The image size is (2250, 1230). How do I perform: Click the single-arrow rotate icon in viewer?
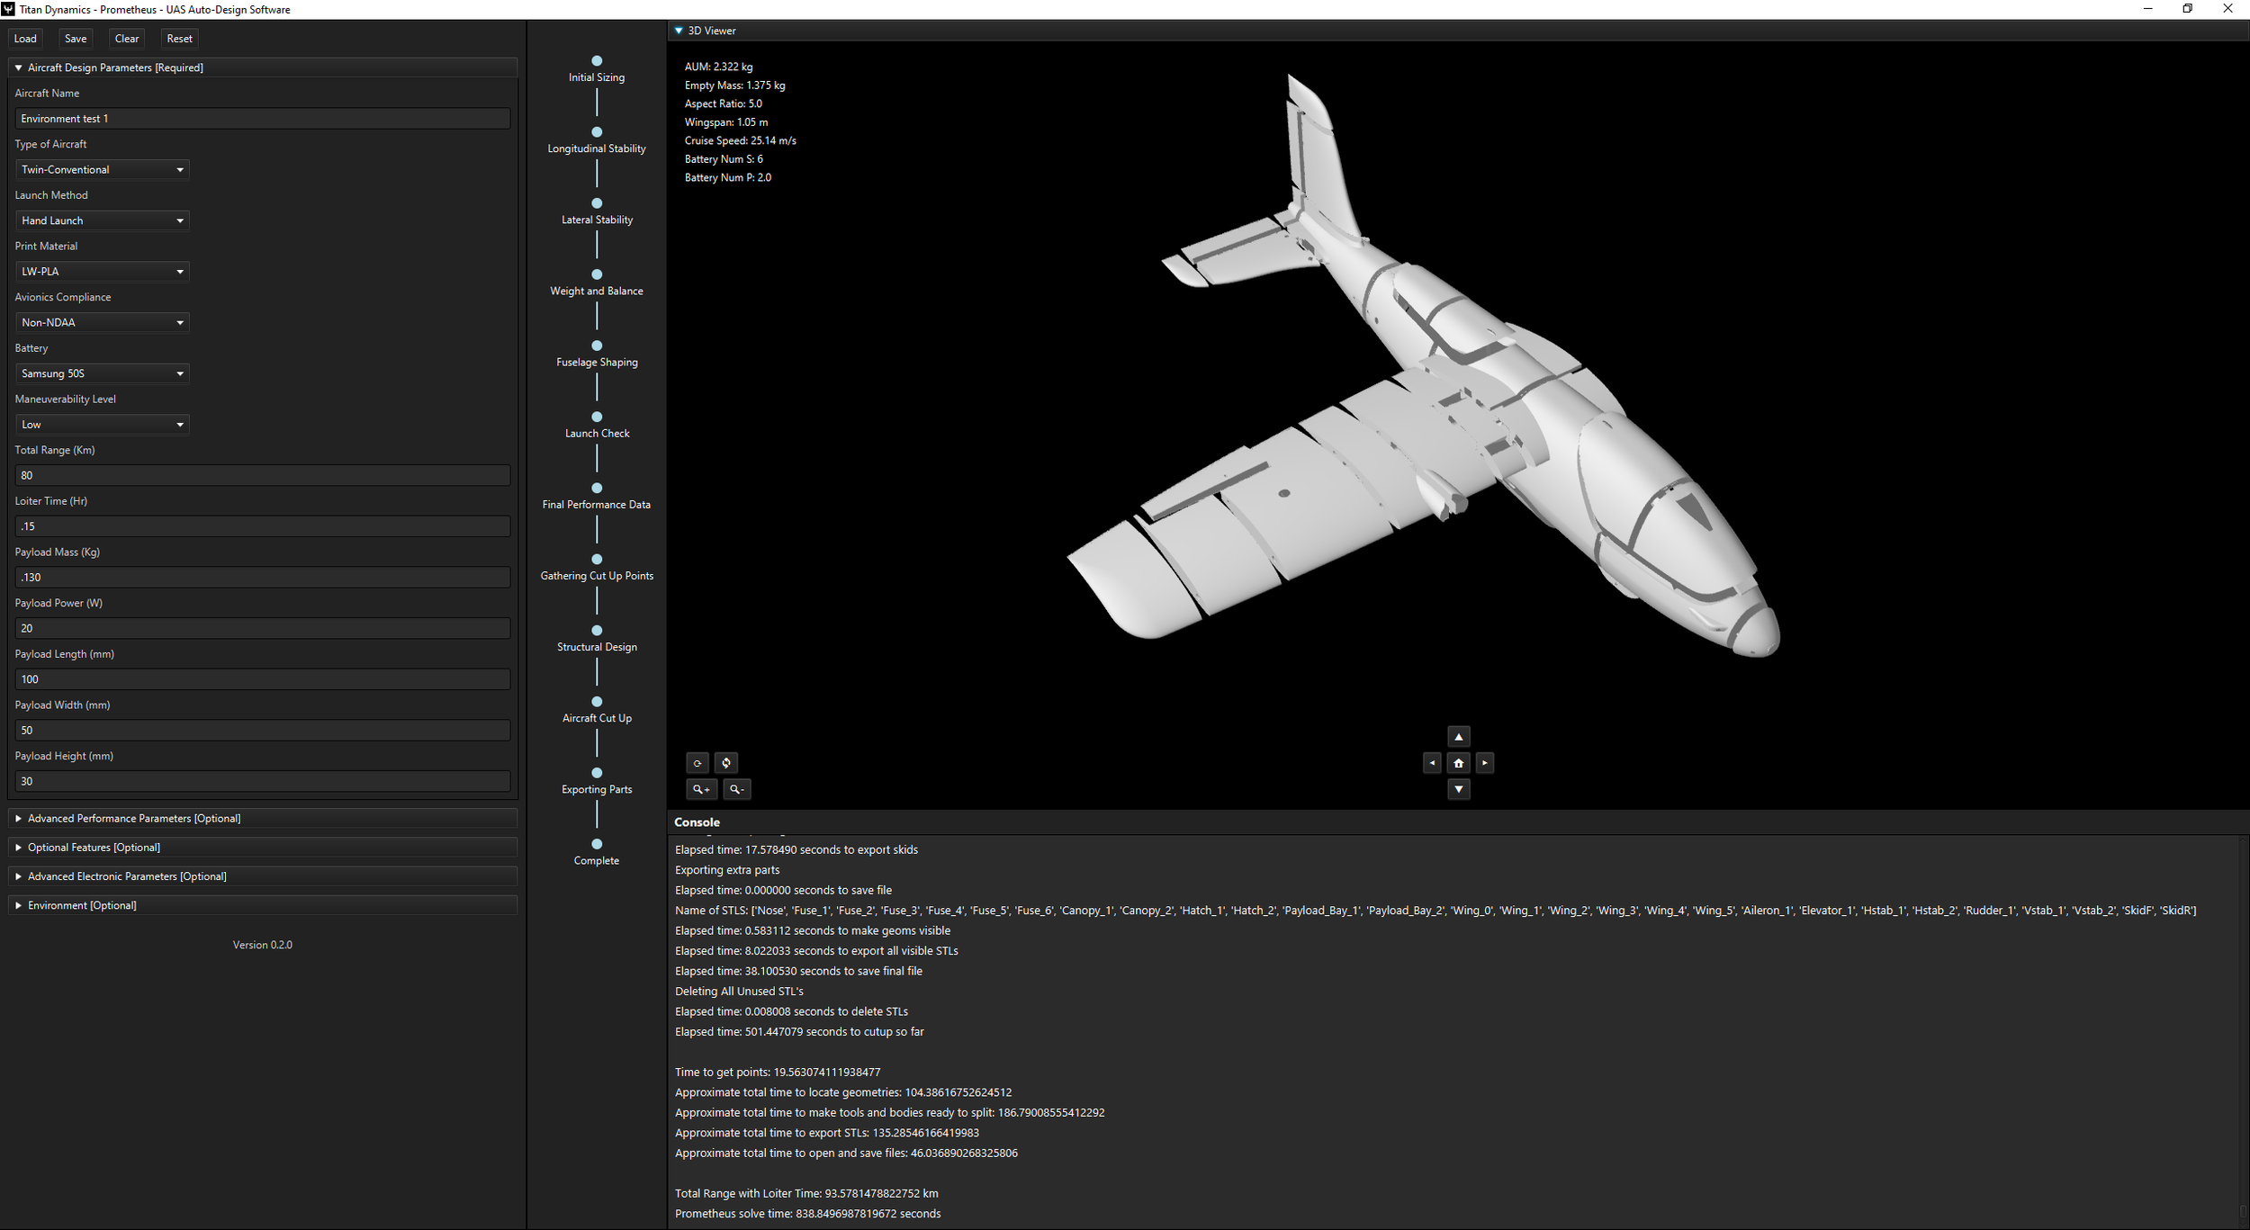pos(697,763)
